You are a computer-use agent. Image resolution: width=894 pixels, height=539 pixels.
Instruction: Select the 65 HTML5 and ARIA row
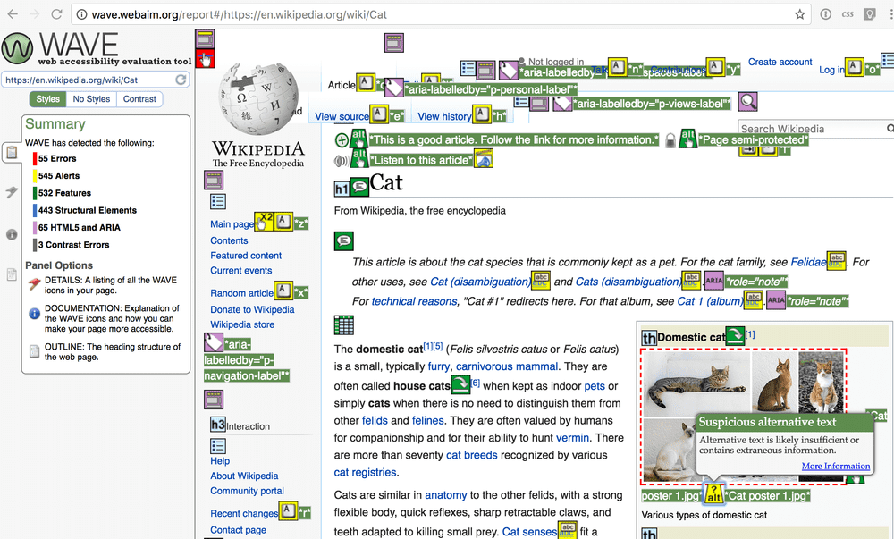click(77, 227)
